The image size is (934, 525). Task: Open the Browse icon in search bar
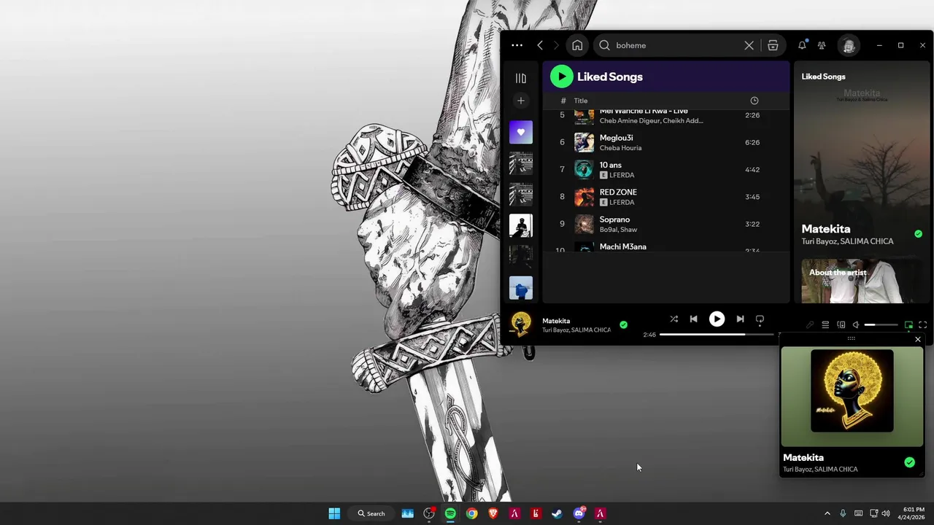tap(773, 45)
